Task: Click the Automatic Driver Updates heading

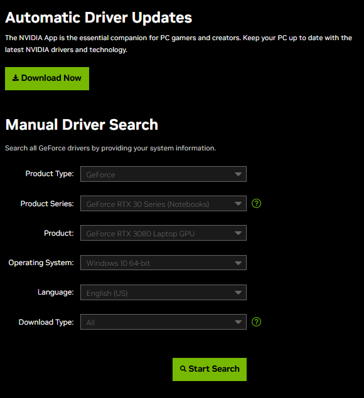Action: pyautogui.click(x=99, y=18)
